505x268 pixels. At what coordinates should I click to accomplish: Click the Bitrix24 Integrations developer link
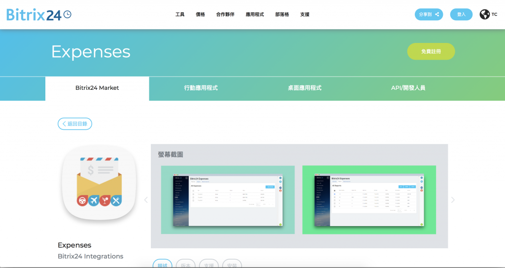[x=91, y=256]
